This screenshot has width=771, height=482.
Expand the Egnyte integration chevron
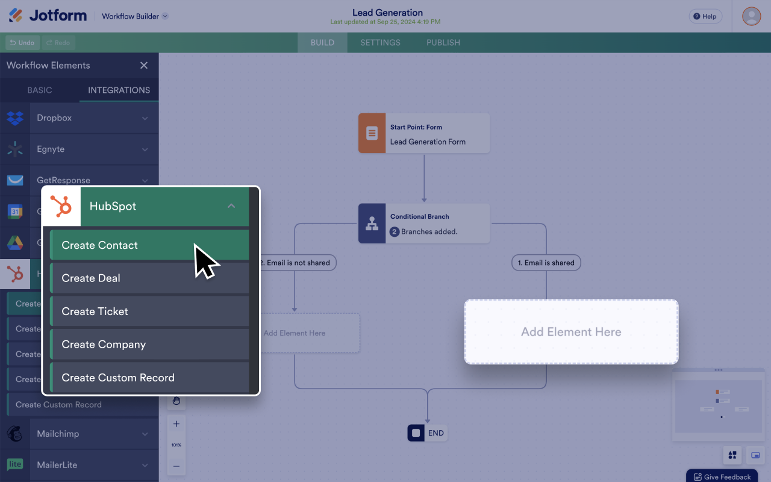[145, 149]
